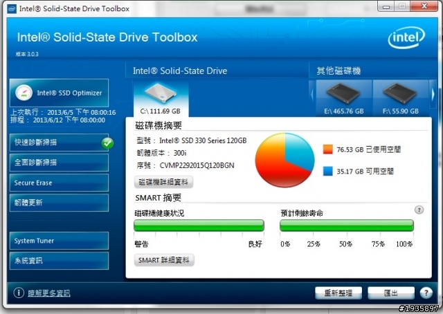
Task: Open help with bottom question mark icon
Action: click(x=426, y=293)
